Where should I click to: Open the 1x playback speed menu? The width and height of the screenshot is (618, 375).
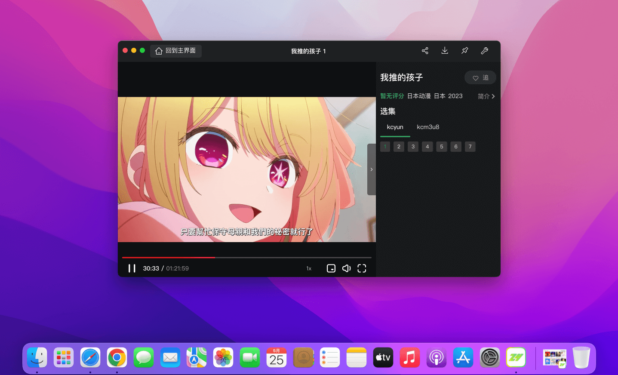(x=309, y=268)
